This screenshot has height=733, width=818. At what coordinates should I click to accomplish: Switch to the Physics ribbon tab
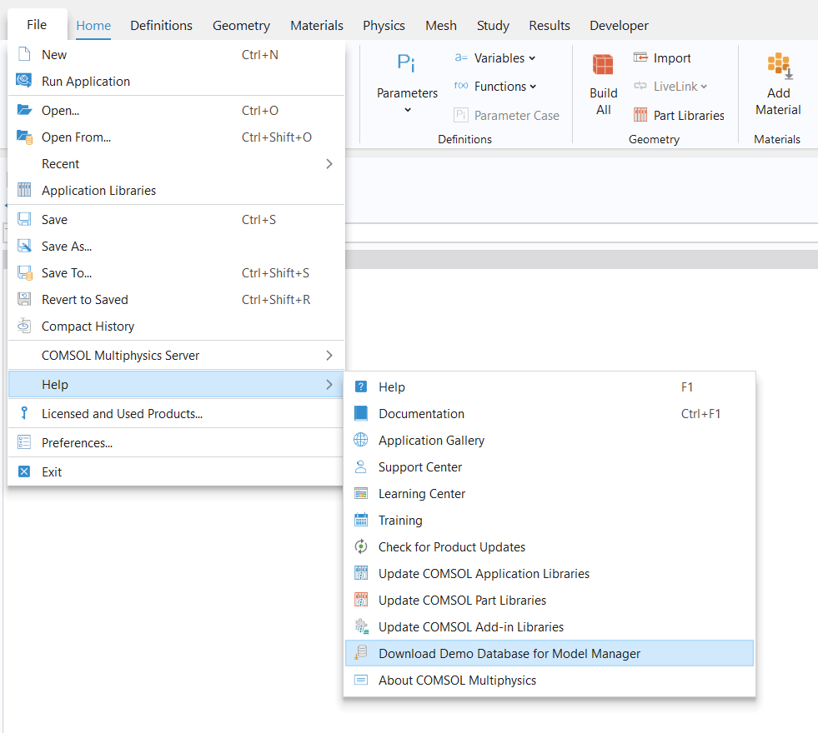(x=384, y=26)
